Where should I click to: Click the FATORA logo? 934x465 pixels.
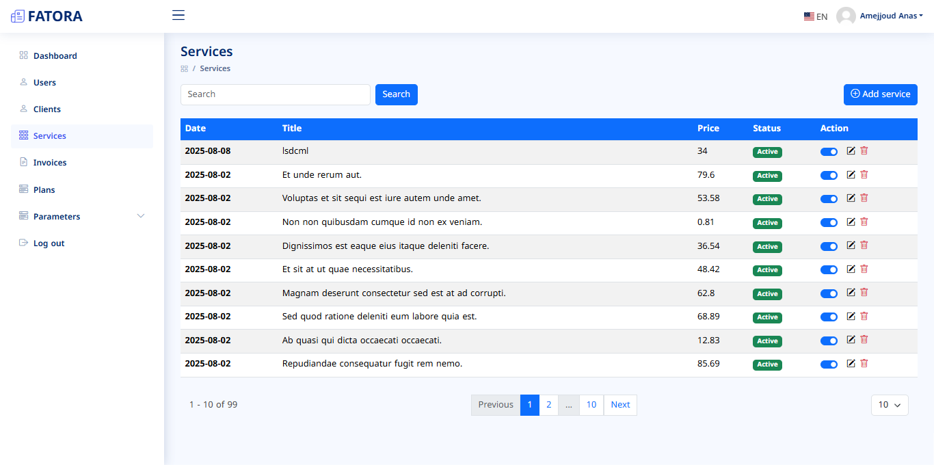[x=46, y=16]
